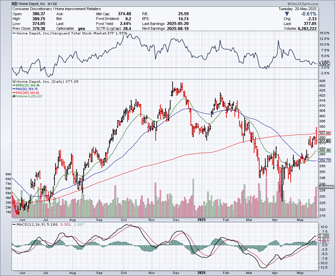Click the 15.0% relative strength axis label
The image size is (335, 276).
tap(324, 33)
